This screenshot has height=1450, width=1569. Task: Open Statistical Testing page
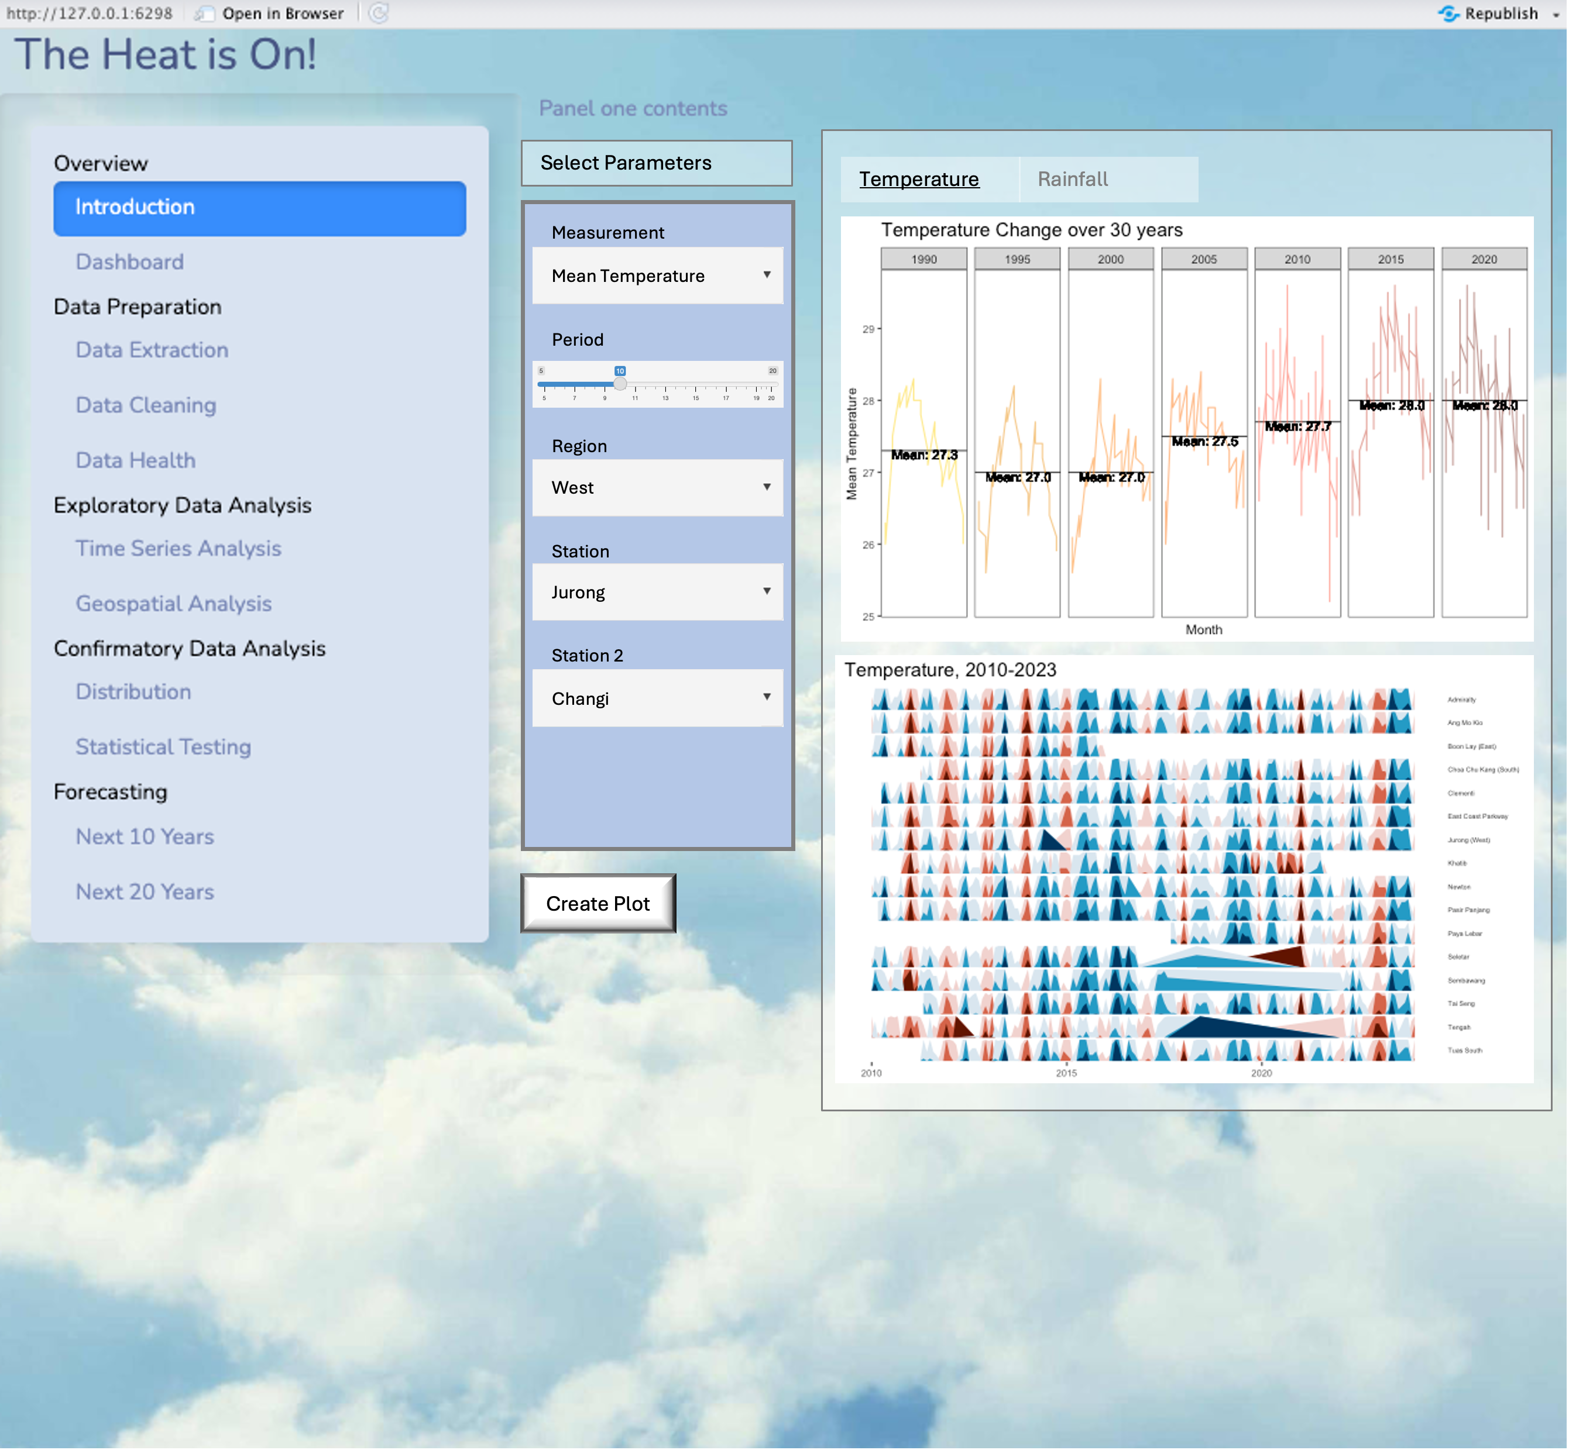(x=163, y=746)
